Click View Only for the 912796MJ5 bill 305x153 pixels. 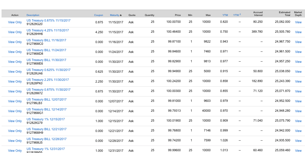click(x=15, y=141)
